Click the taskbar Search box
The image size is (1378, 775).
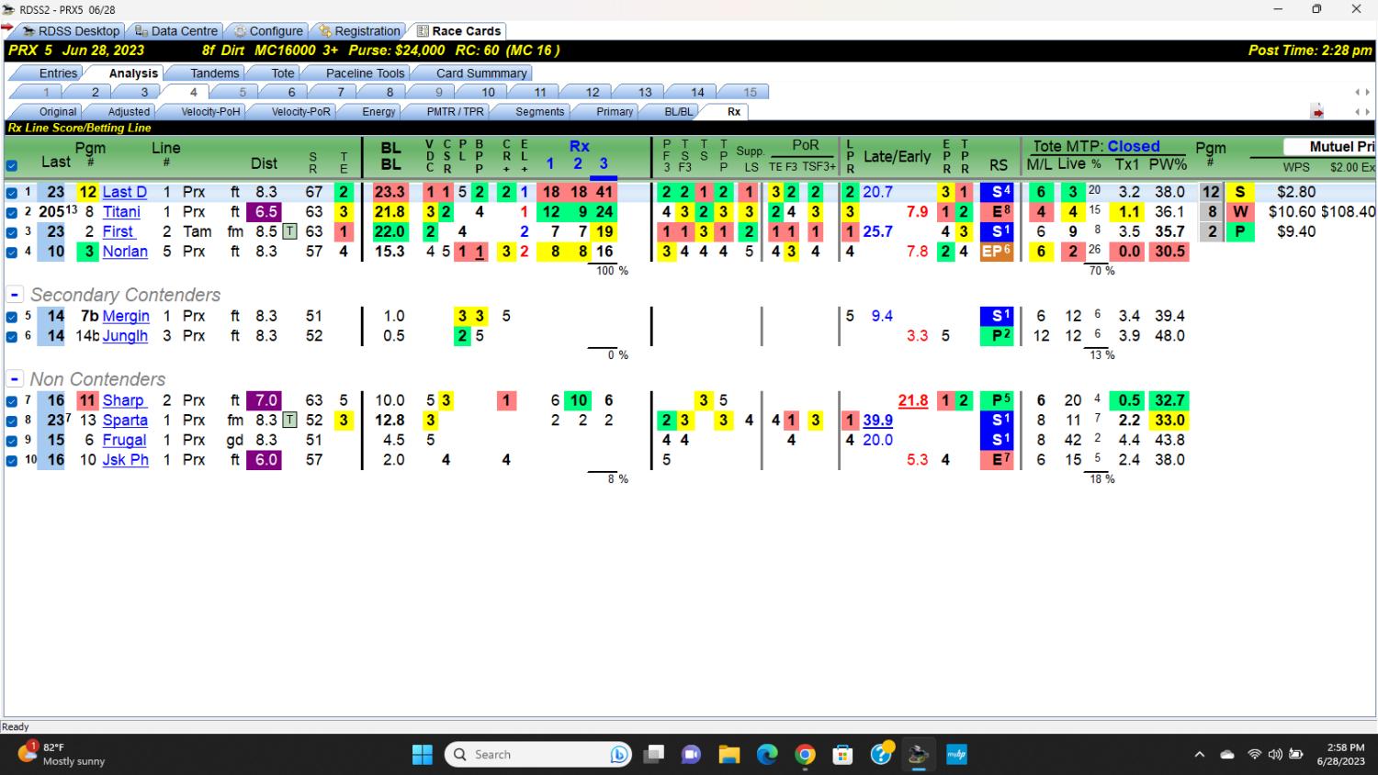click(x=539, y=755)
